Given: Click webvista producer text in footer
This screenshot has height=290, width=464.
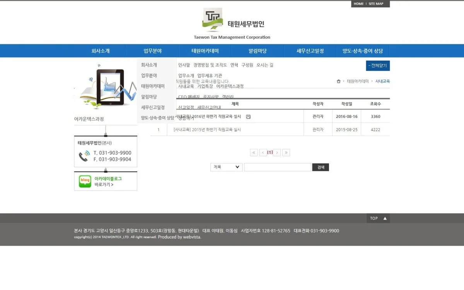Looking at the screenshot, I should (x=179, y=237).
